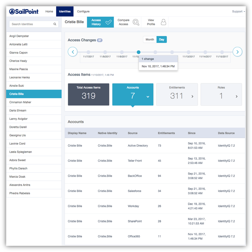Click the Access History checkmark icon

click(108, 22)
